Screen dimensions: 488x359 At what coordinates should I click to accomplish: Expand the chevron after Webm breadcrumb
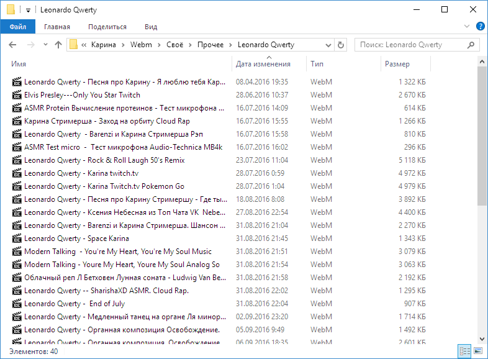159,45
